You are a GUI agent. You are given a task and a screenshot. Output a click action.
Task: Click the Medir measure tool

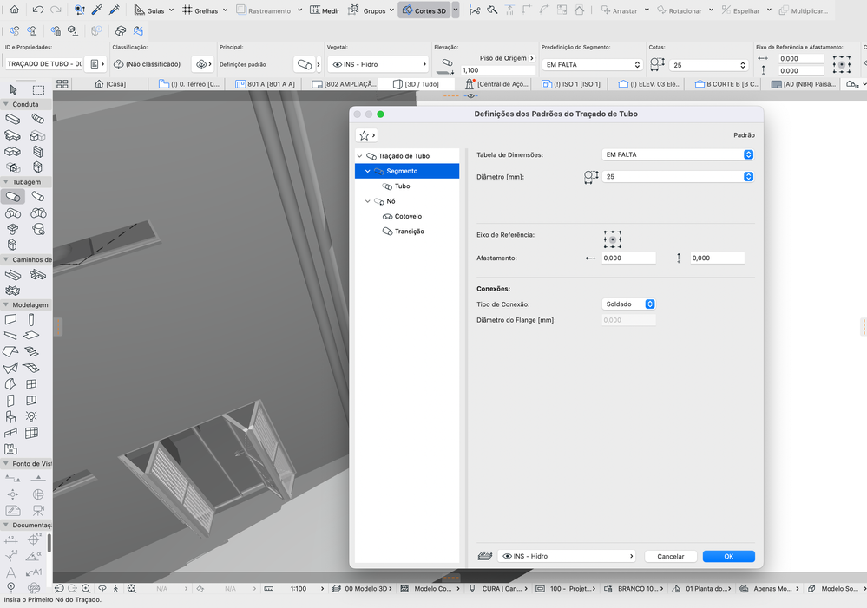(325, 10)
